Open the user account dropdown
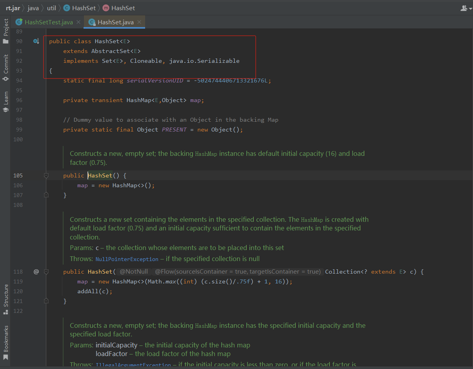The width and height of the screenshot is (473, 369). (x=466, y=8)
